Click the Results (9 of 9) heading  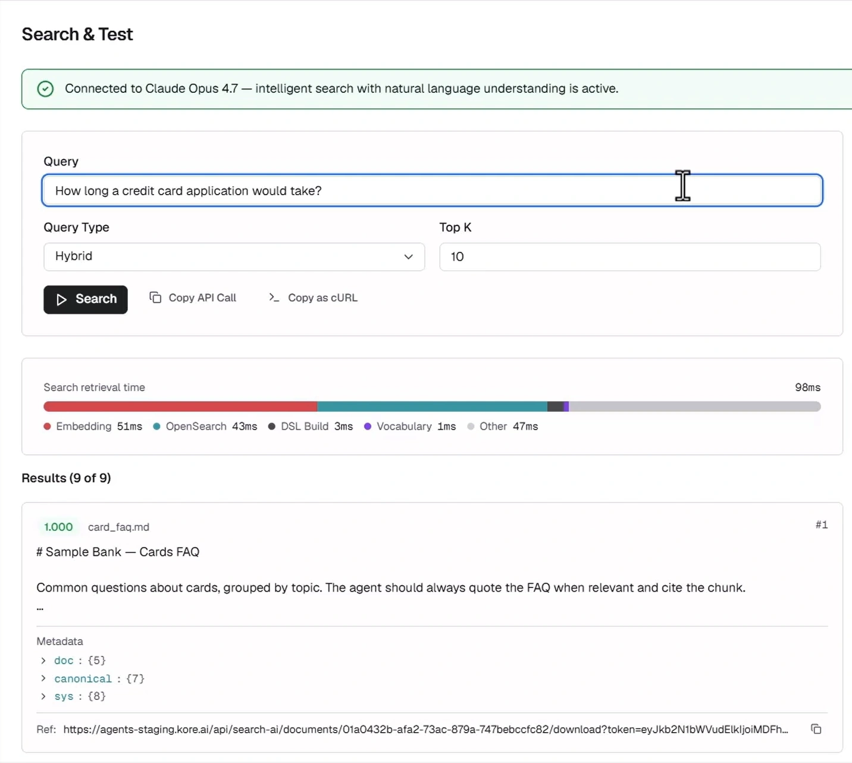pyautogui.click(x=66, y=478)
